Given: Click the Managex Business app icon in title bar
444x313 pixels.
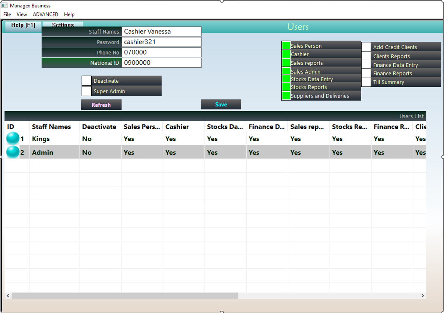Looking at the screenshot, I should tap(4, 6).
